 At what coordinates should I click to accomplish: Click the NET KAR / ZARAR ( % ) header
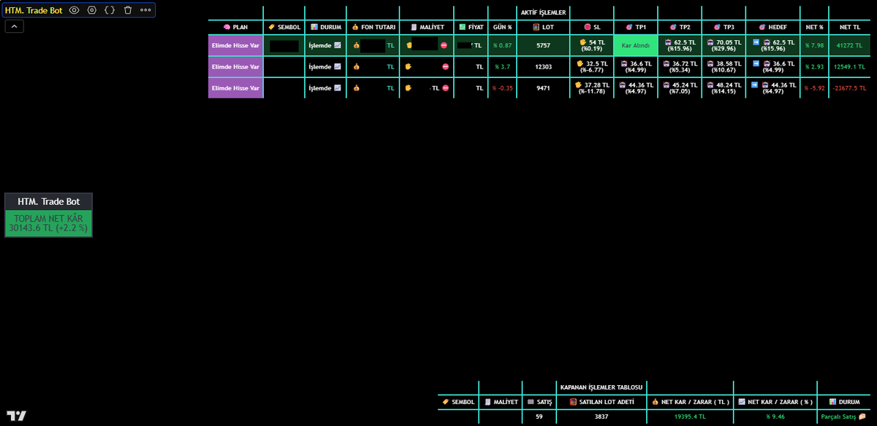(x=775, y=402)
